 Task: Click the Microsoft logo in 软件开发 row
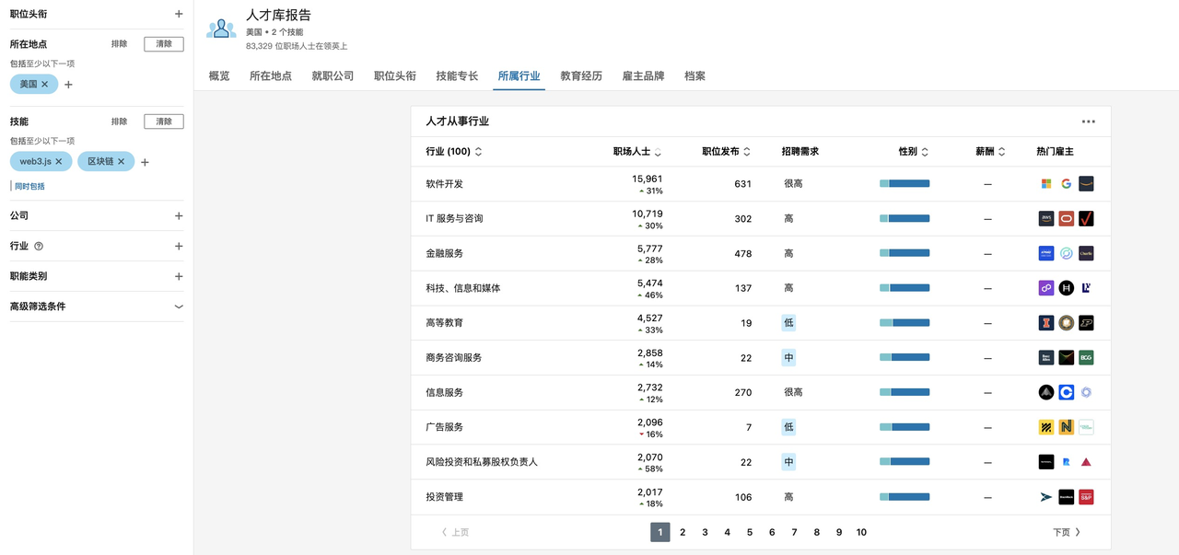point(1045,184)
